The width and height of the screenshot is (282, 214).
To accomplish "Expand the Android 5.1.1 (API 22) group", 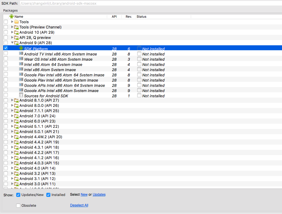I will tap(12, 126).
